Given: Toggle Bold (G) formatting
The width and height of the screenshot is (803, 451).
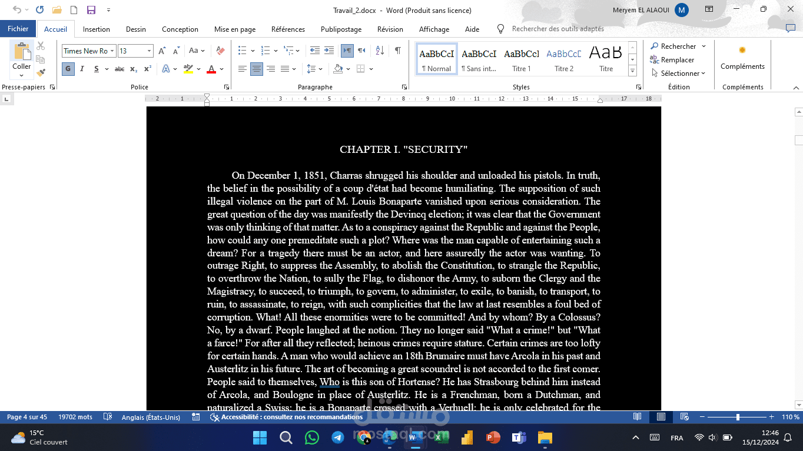Looking at the screenshot, I should click(x=68, y=69).
